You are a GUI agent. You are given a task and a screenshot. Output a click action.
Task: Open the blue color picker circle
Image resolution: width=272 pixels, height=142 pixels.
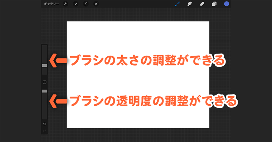point(227,4)
